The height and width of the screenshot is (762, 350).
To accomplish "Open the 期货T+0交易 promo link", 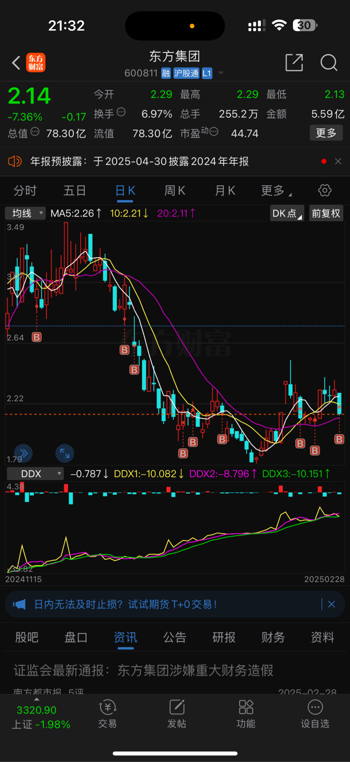I will (125, 604).
